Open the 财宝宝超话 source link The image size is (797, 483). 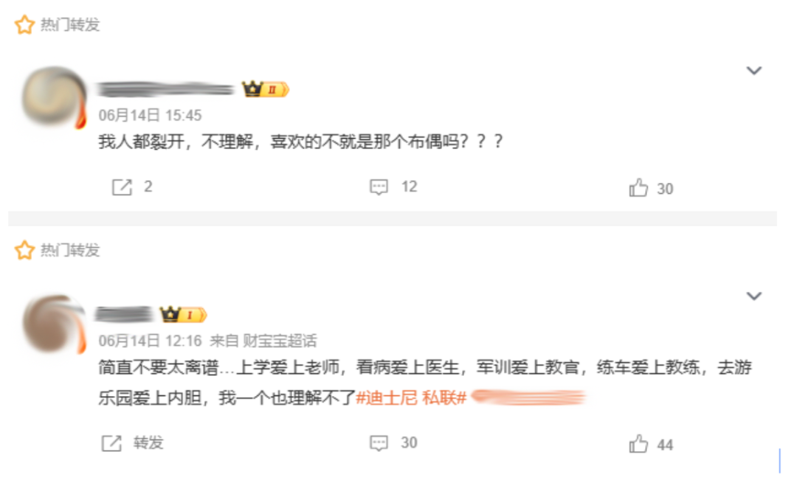tap(280, 340)
